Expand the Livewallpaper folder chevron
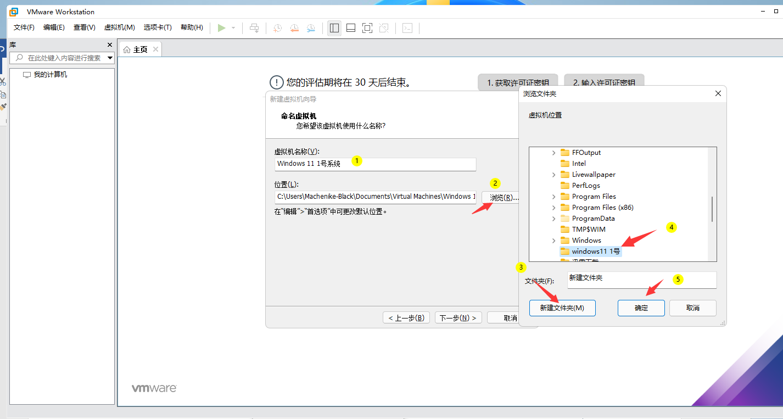The image size is (783, 419). point(553,175)
